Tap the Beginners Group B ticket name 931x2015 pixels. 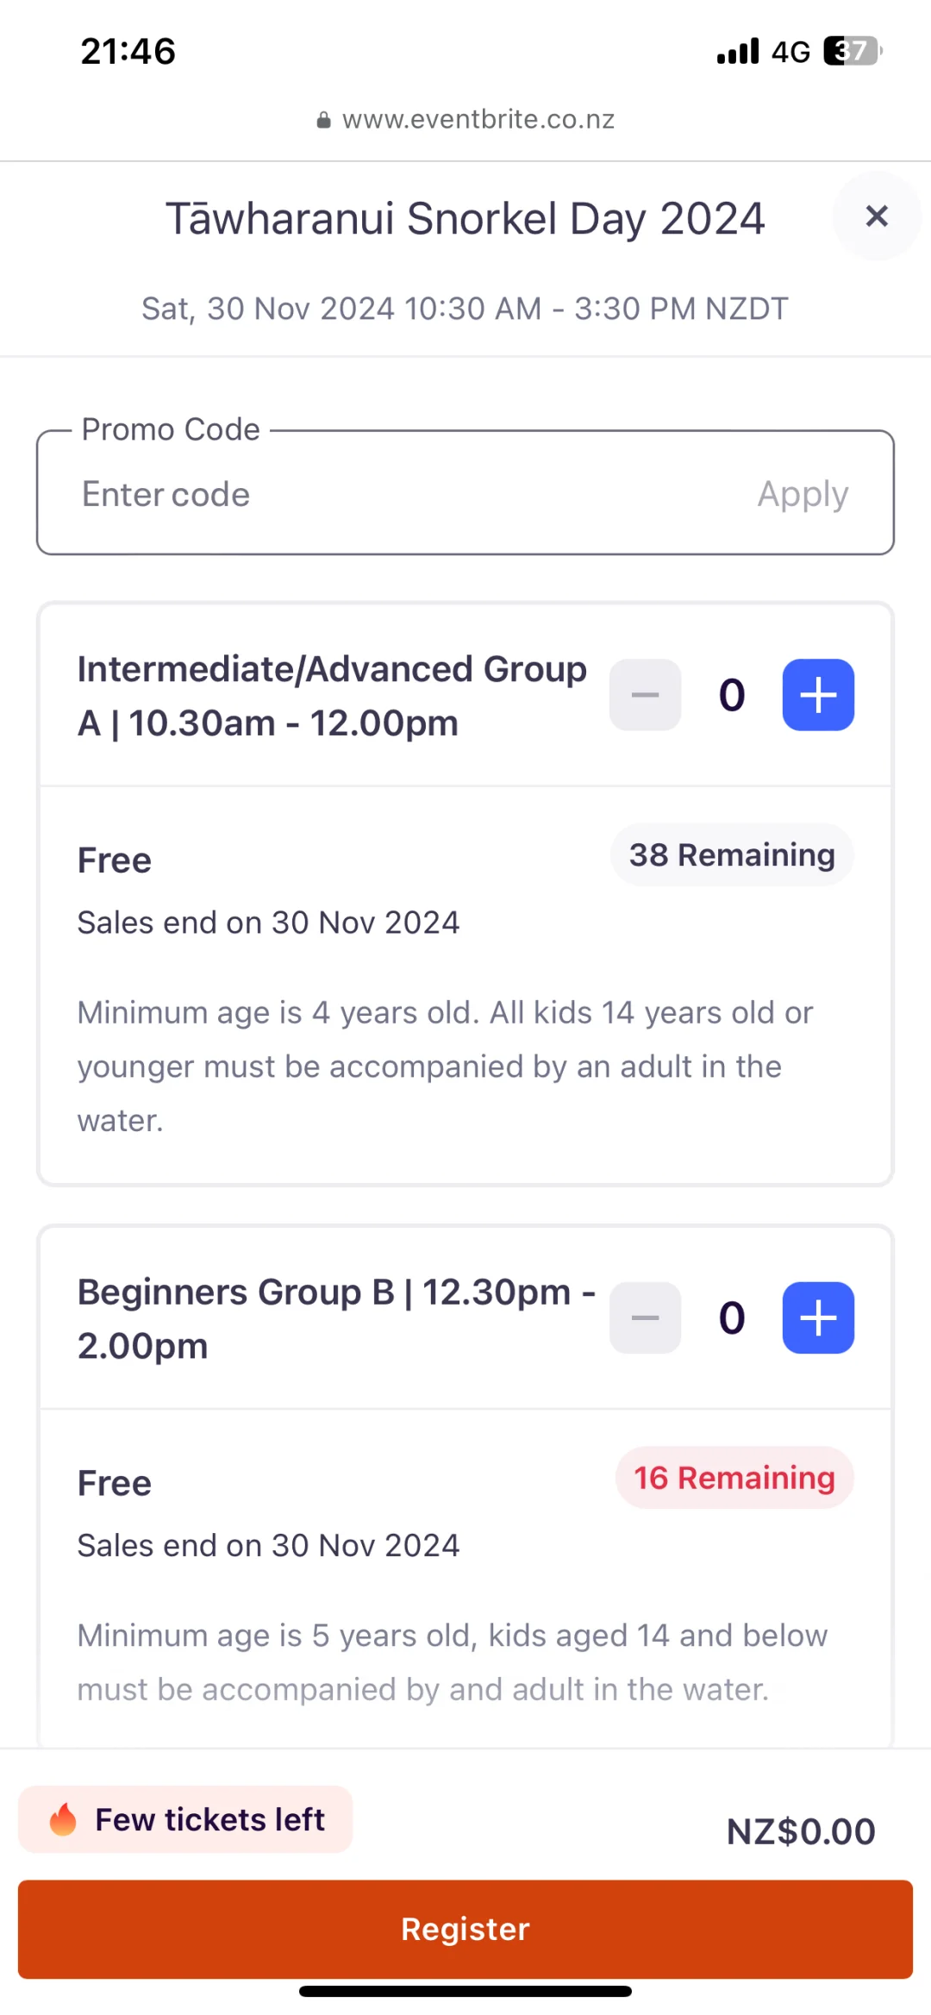pos(336,1318)
